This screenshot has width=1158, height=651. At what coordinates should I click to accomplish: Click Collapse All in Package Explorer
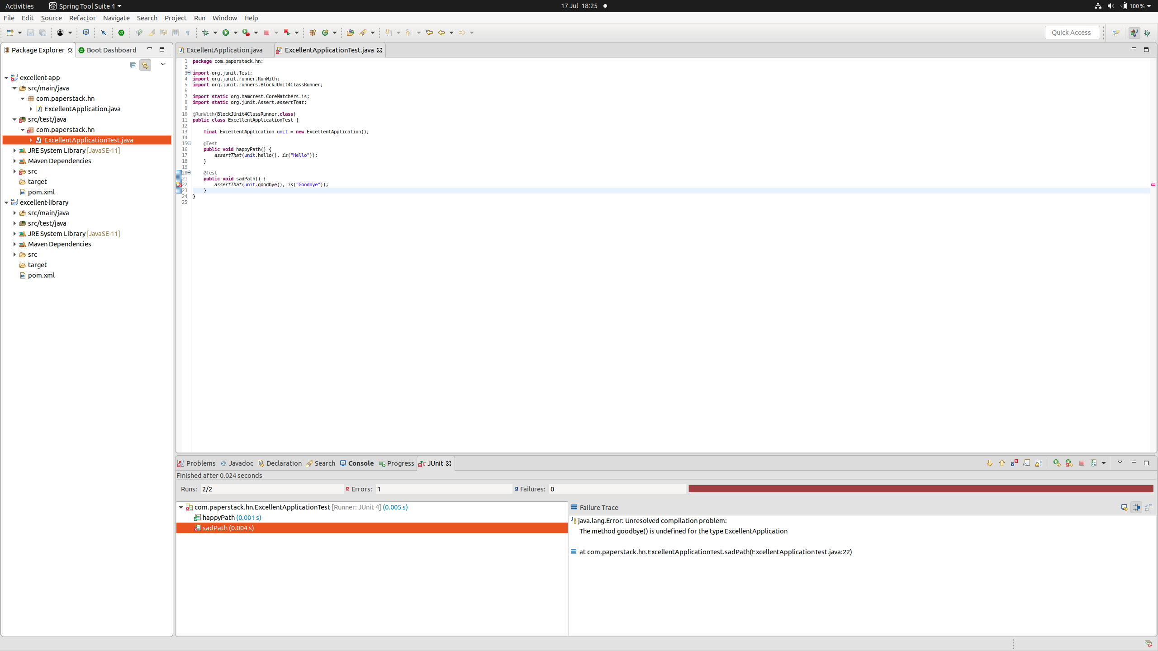click(133, 65)
